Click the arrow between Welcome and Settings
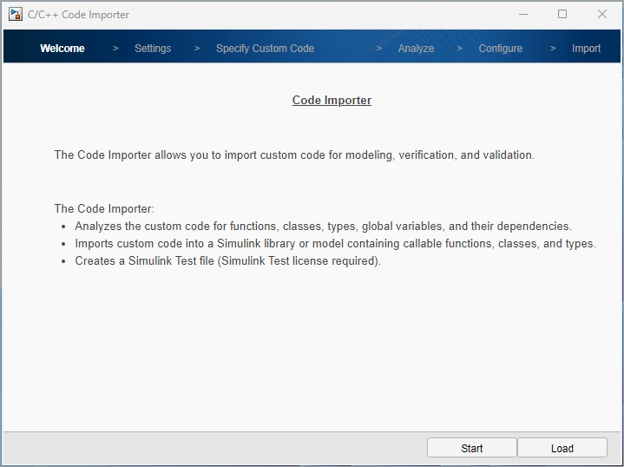This screenshot has width=624, height=467. tap(115, 49)
